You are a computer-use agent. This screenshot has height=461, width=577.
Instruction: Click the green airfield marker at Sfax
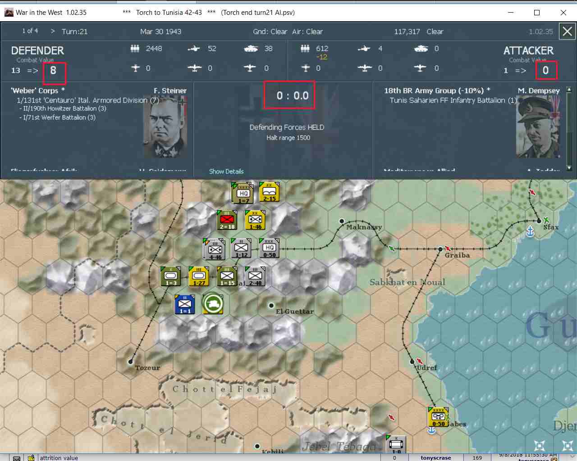click(x=546, y=220)
